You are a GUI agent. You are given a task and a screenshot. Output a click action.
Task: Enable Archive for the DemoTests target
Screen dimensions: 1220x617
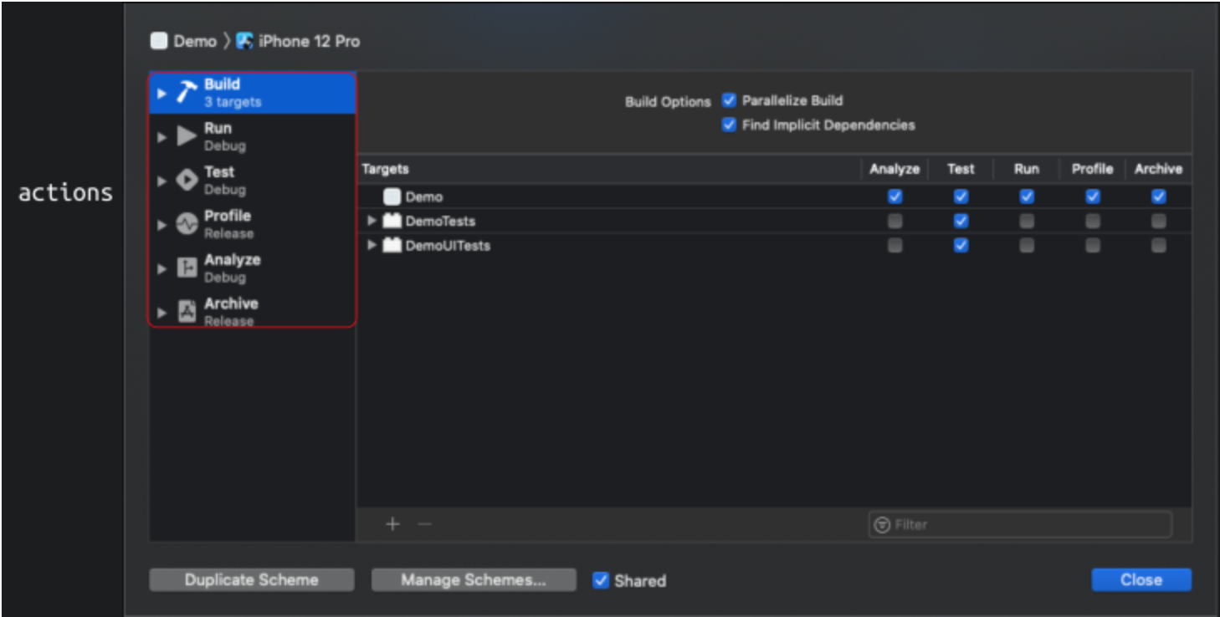[x=1159, y=222]
